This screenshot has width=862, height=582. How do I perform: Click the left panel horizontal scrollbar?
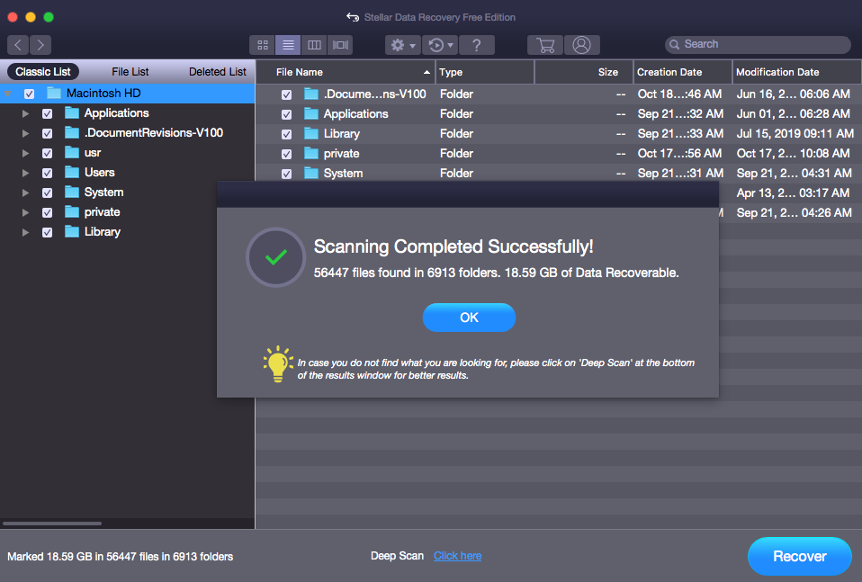(52, 524)
